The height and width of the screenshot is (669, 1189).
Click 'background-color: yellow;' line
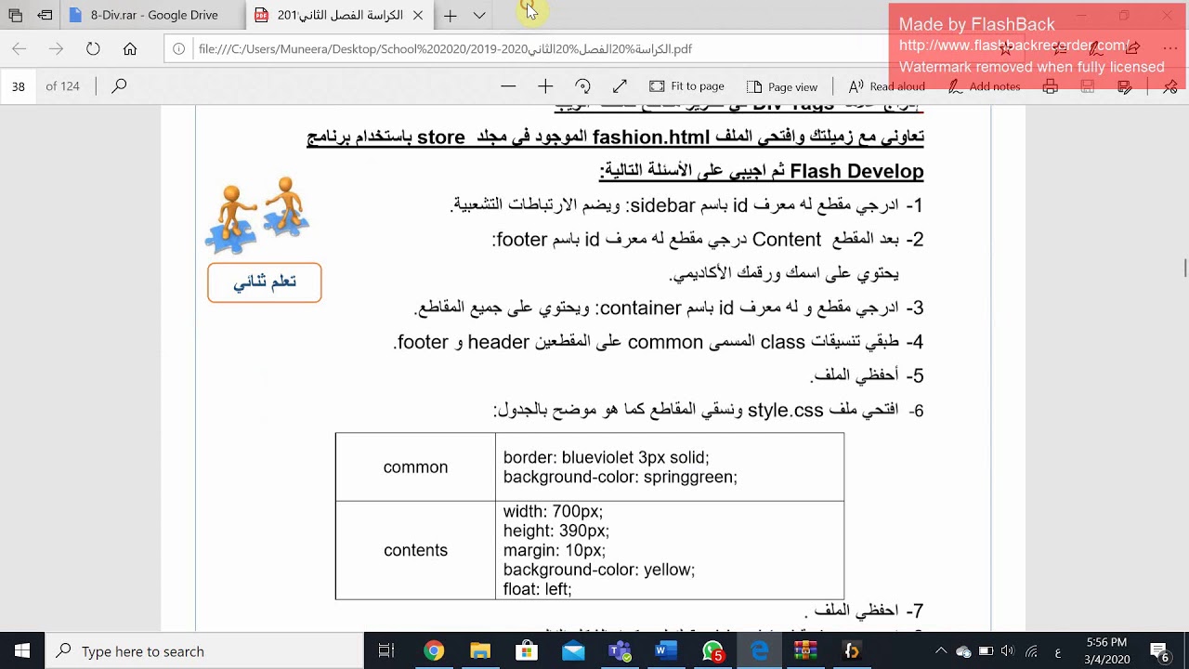point(598,570)
